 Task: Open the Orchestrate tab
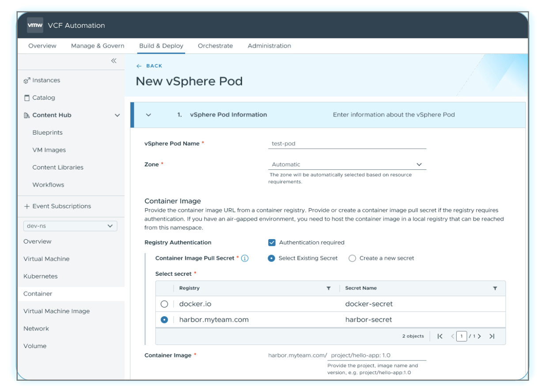click(x=215, y=46)
